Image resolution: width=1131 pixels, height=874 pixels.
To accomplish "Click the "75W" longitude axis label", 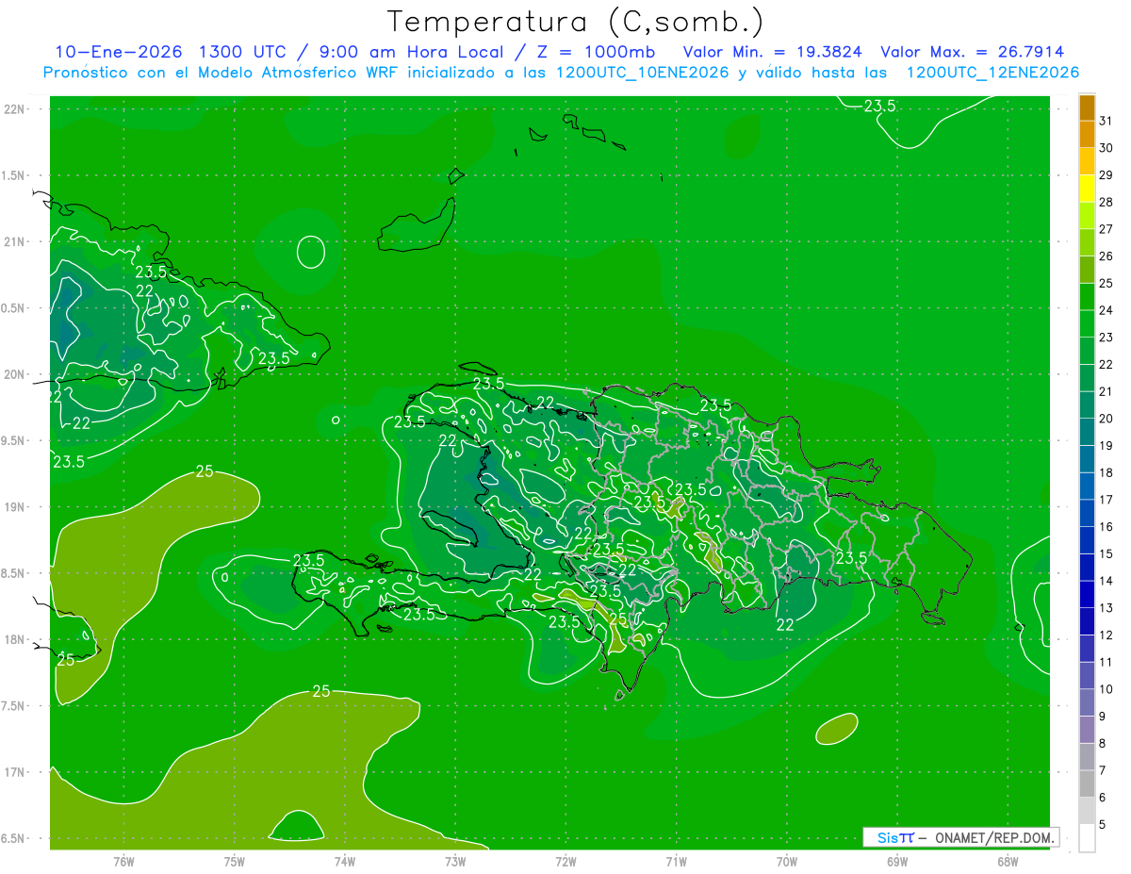I will pyautogui.click(x=235, y=862).
